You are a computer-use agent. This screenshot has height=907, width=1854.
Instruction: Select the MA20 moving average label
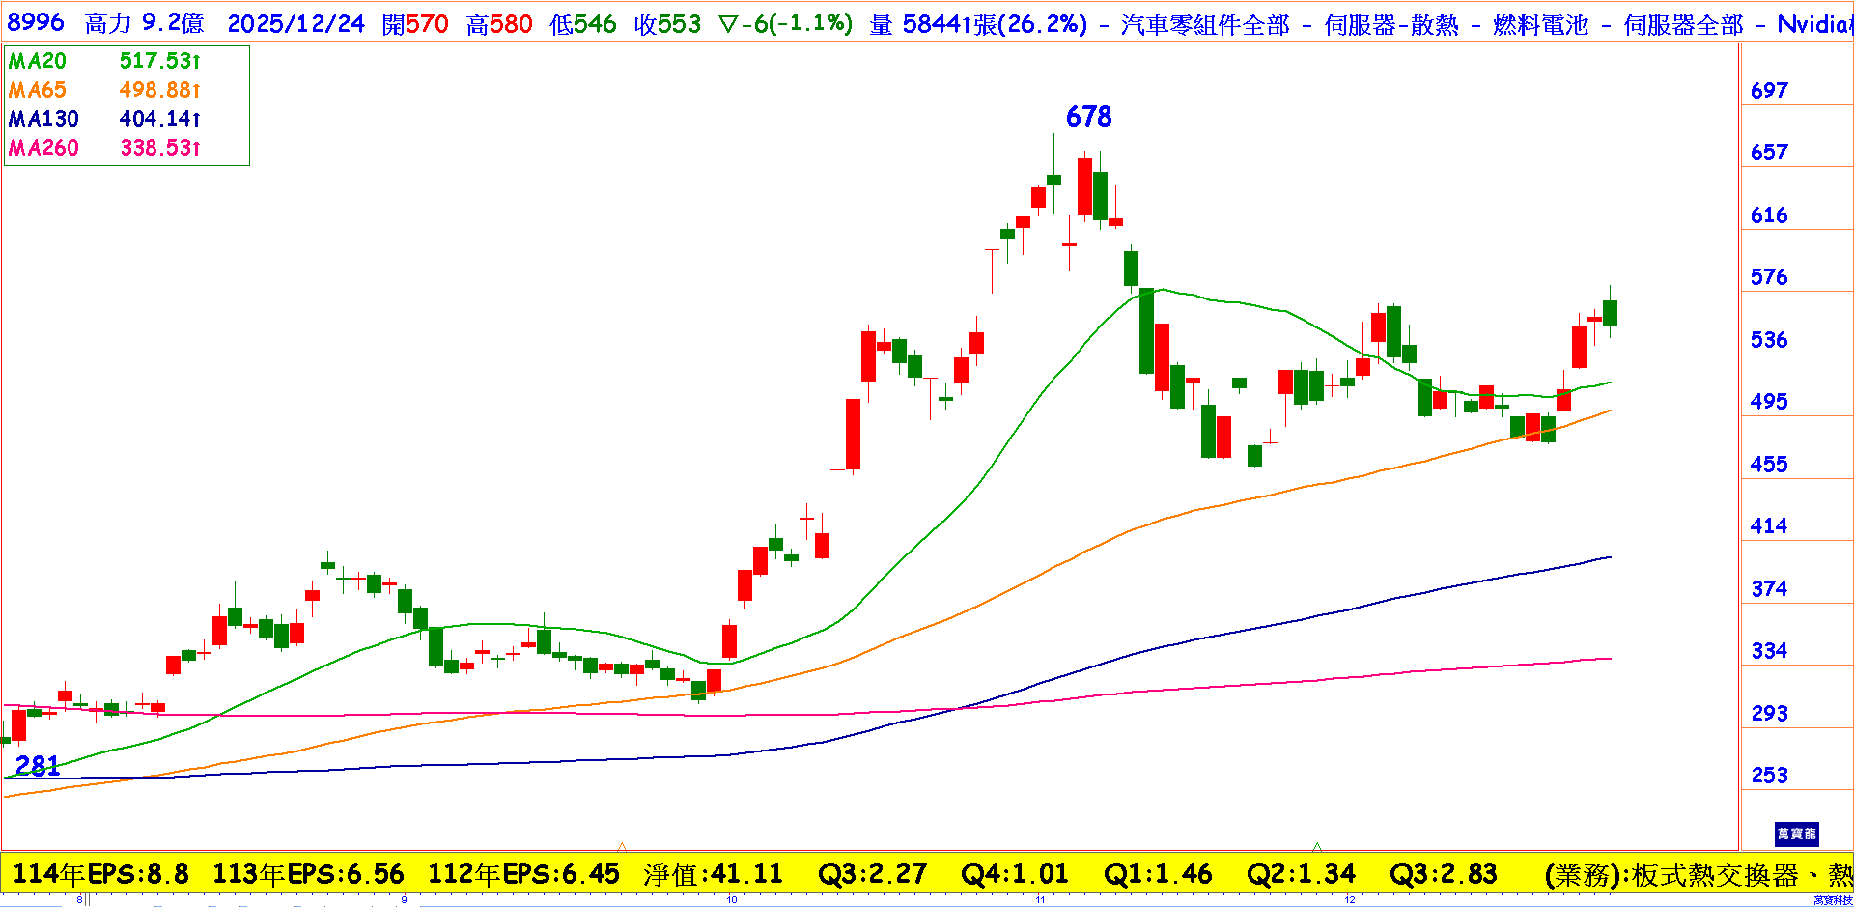coord(38,61)
